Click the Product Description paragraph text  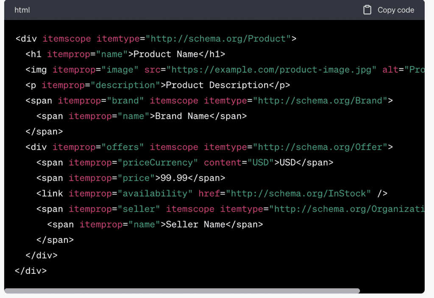tap(217, 85)
